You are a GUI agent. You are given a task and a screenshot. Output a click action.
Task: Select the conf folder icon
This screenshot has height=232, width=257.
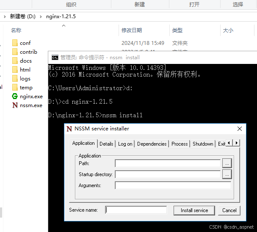pyautogui.click(x=15, y=43)
